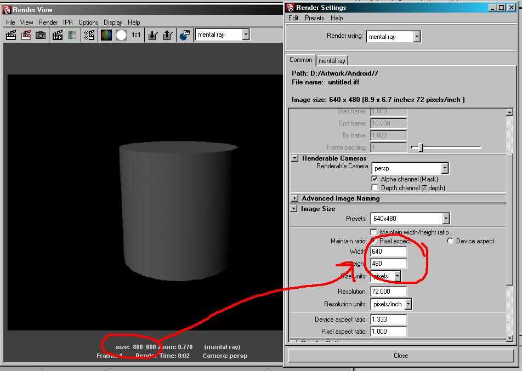Screen dimensions: 522x371
Task: Select the Render region icon
Action: pos(26,35)
